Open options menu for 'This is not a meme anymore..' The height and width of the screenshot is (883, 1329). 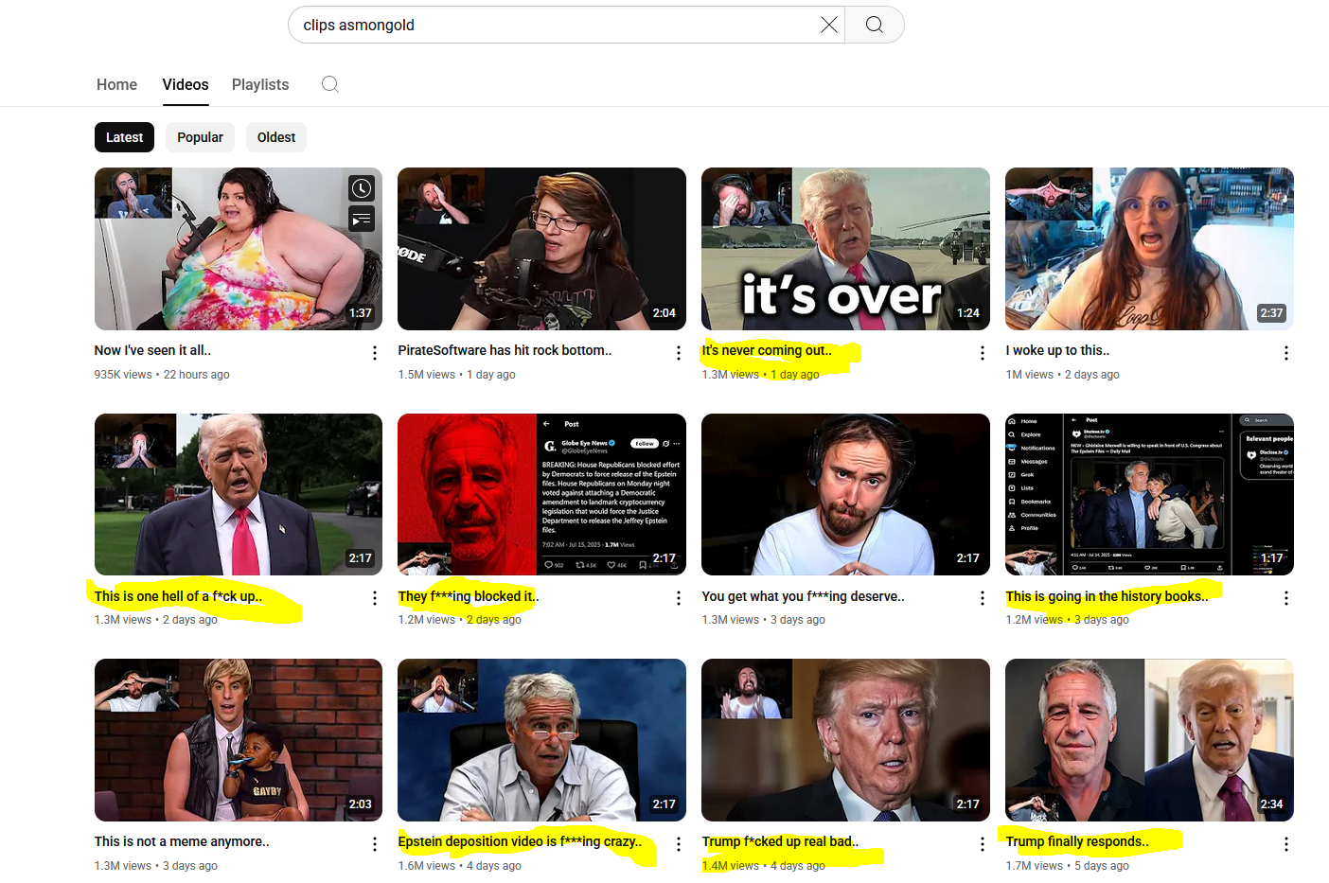[375, 844]
